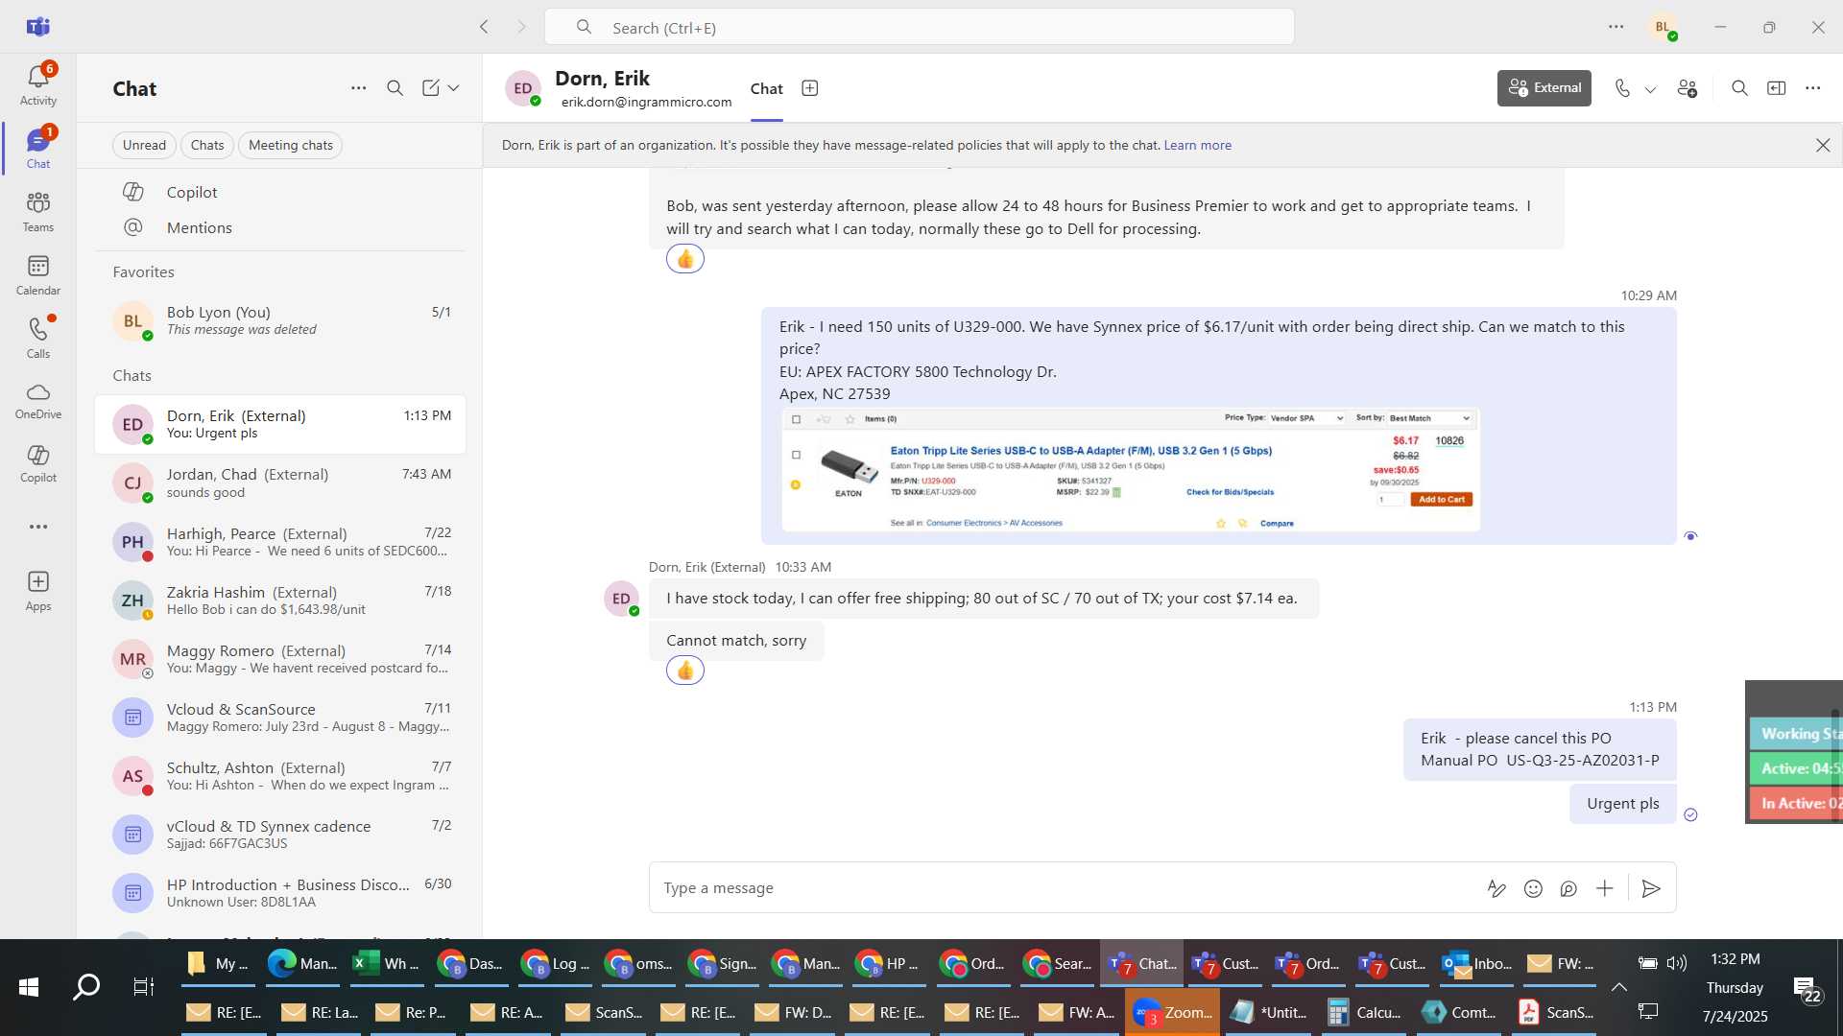Open Teams section in left rail
Image resolution: width=1843 pixels, height=1036 pixels.
[x=38, y=212]
